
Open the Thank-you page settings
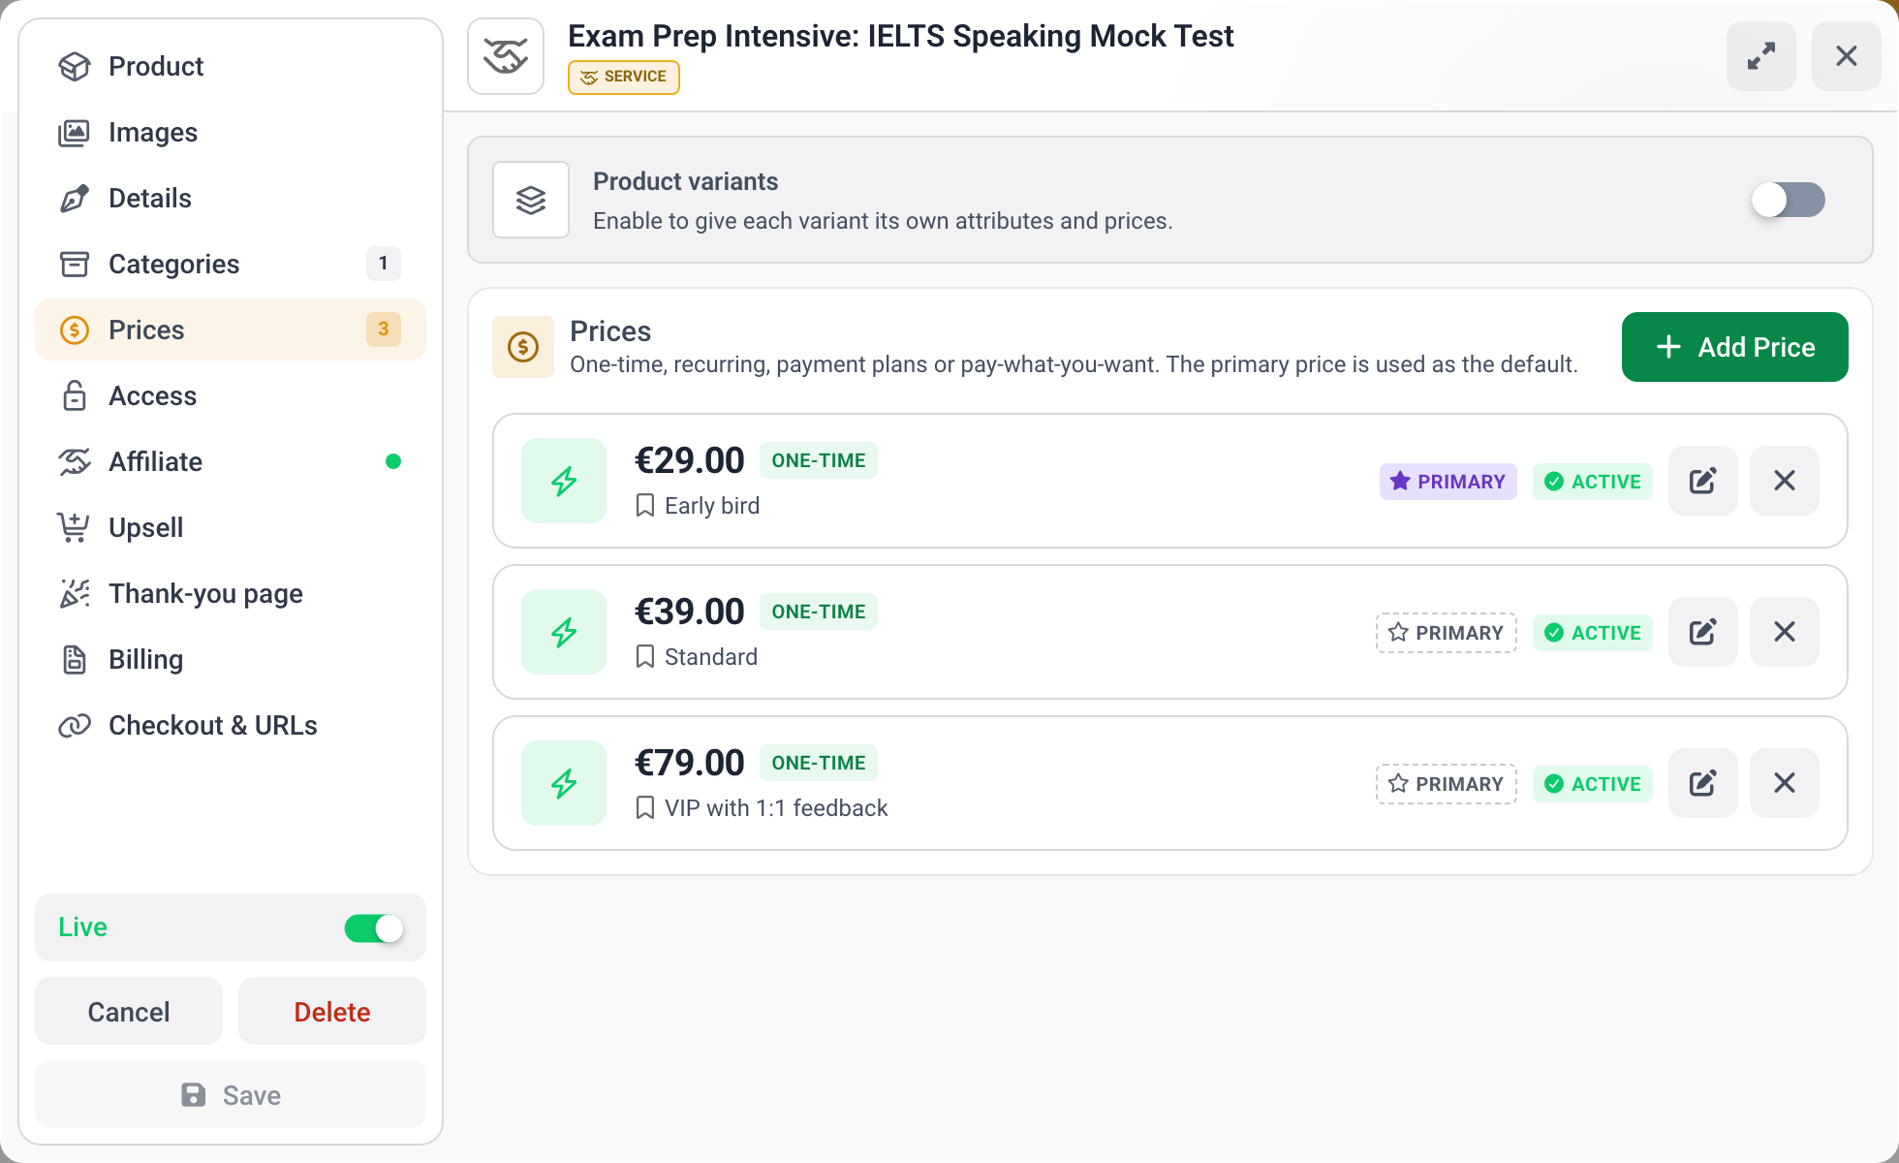pos(231,593)
